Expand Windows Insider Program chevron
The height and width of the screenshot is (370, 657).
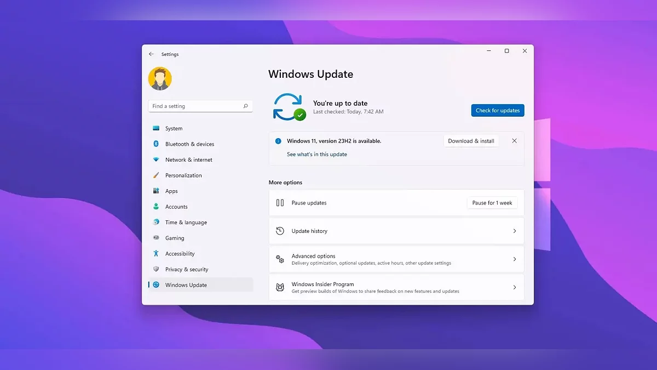(515, 287)
